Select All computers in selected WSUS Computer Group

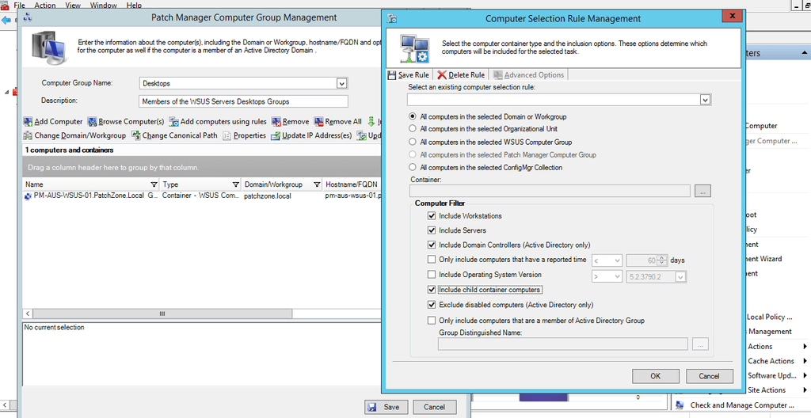[x=412, y=142]
